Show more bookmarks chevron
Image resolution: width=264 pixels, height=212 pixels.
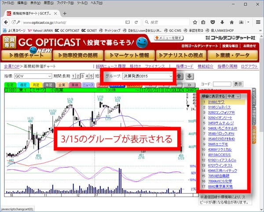(x=260, y=30)
